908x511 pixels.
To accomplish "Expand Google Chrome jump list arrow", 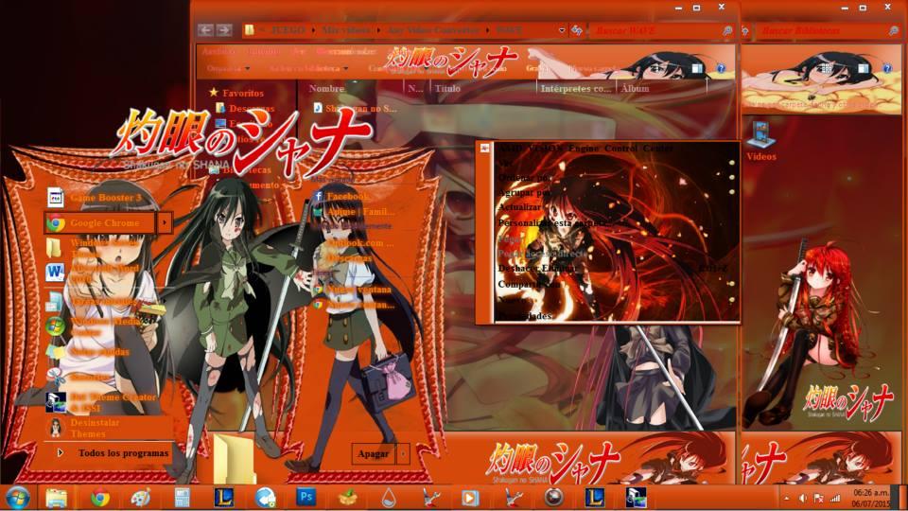I will pyautogui.click(x=165, y=222).
